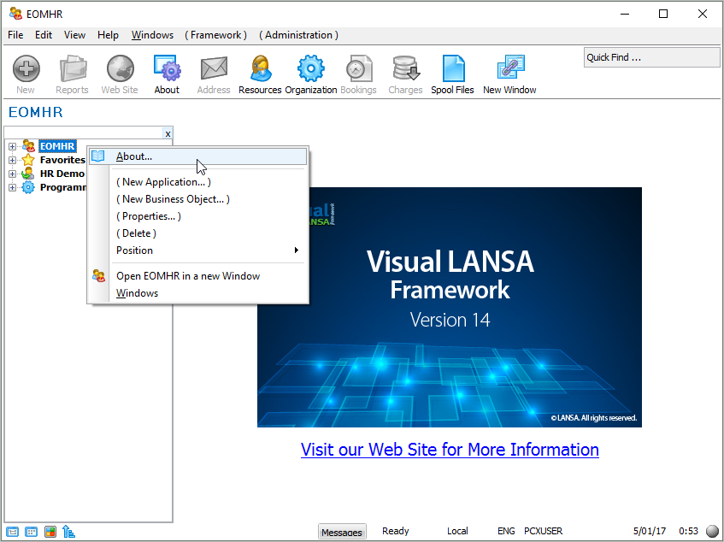Screen dimensions: 724x542
Task: Open Spool Files toolbar icon
Action: coord(453,68)
